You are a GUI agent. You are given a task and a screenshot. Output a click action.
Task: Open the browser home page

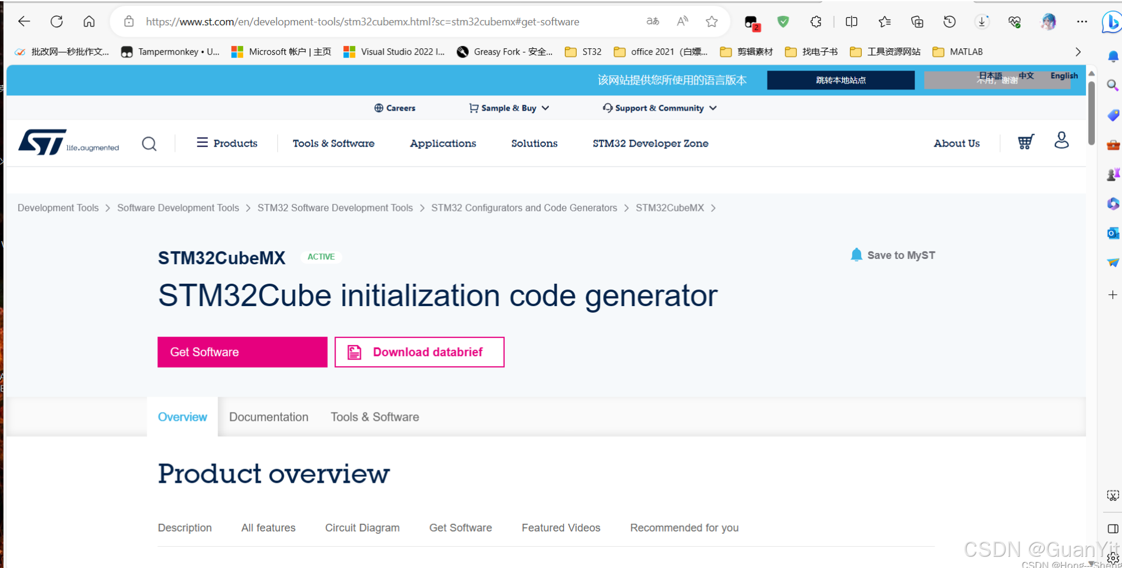point(89,22)
